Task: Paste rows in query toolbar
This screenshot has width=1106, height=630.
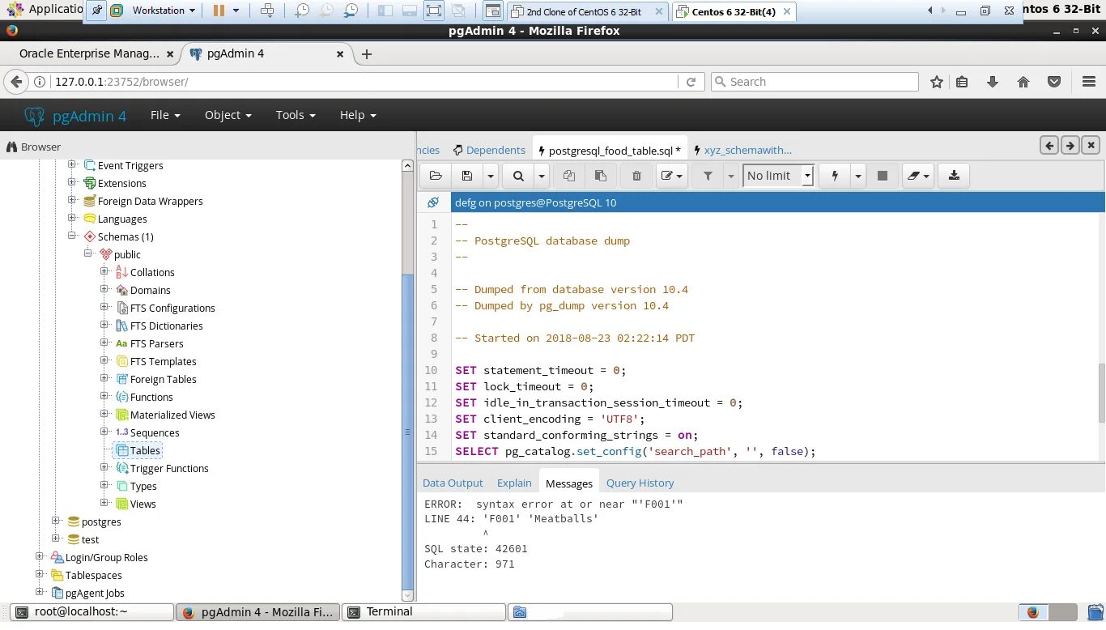Action: [601, 176]
